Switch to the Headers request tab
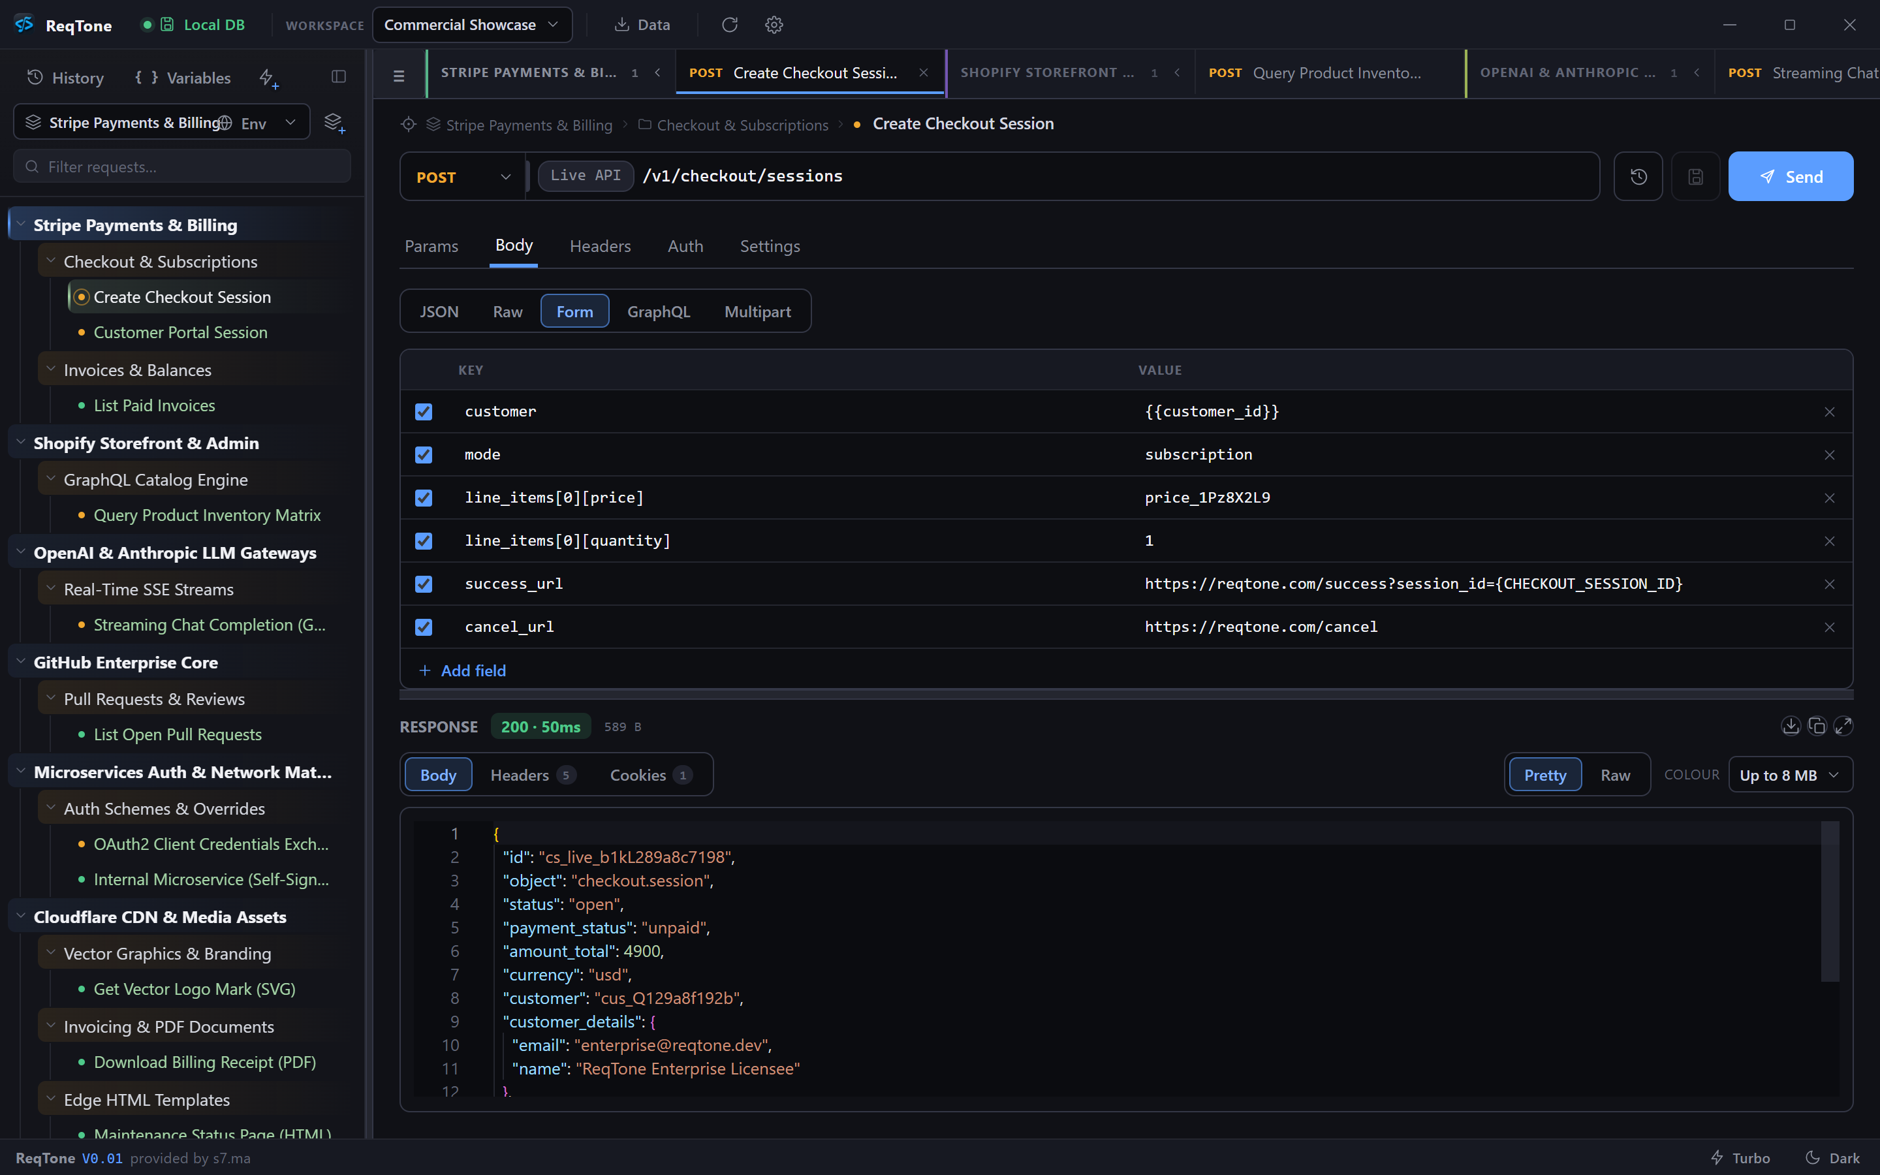 point(600,246)
